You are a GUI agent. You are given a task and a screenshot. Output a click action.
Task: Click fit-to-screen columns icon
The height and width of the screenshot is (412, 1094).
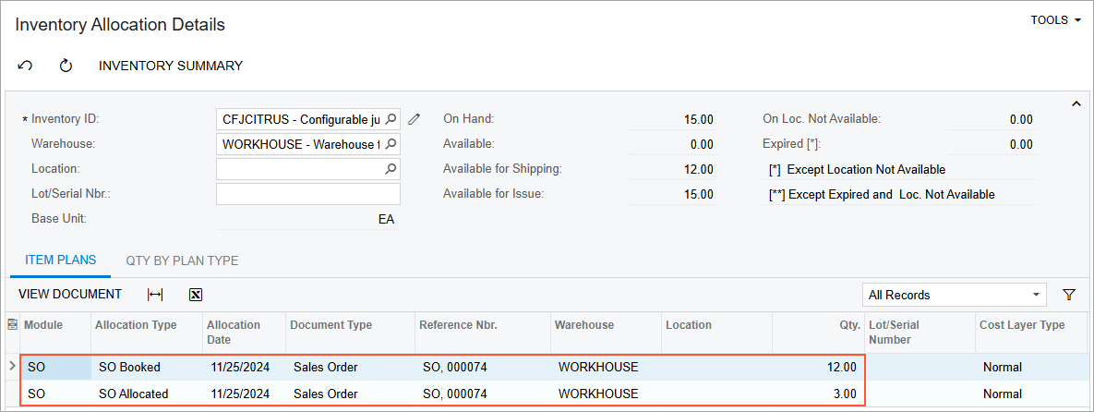click(155, 295)
